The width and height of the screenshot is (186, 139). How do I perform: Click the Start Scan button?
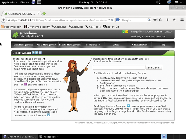154,67
